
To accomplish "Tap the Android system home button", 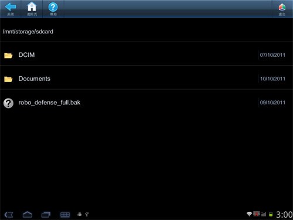I will pos(28,215).
